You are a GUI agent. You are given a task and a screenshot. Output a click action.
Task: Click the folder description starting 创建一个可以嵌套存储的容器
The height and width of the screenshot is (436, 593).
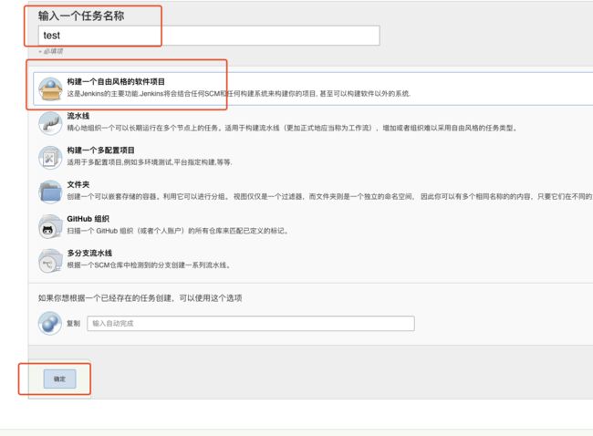tap(329, 197)
